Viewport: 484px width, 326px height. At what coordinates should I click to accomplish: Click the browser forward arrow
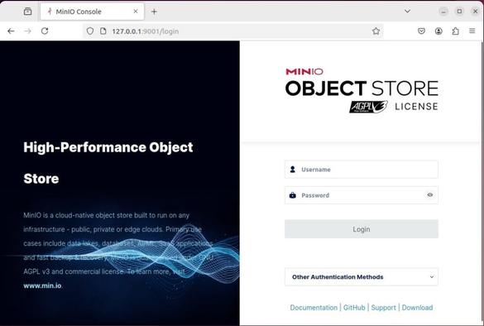28,31
